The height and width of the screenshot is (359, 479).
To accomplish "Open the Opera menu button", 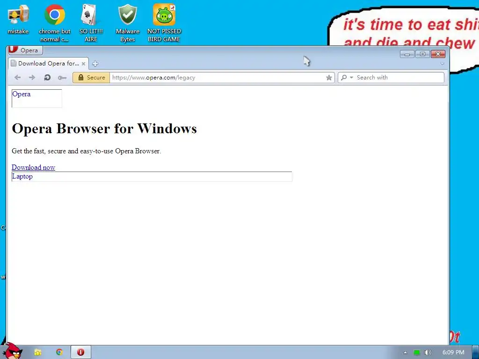I will pyautogui.click(x=25, y=50).
